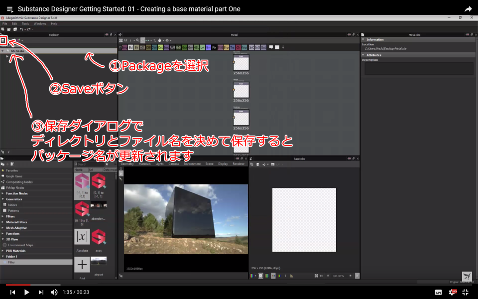Add a Levels (Lvl) node

(x=202, y=48)
